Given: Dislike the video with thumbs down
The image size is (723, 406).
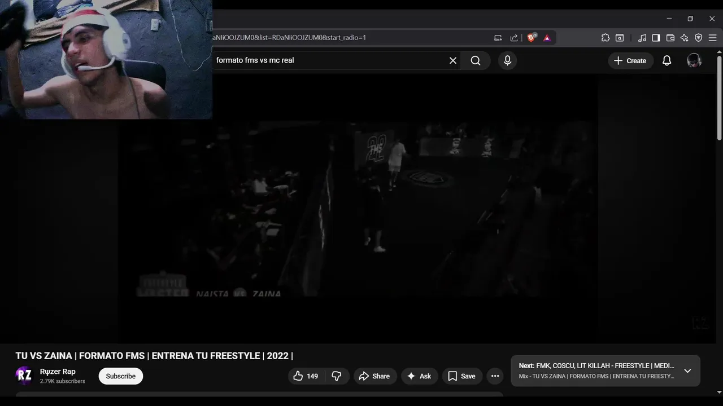Looking at the screenshot, I should click(337, 376).
